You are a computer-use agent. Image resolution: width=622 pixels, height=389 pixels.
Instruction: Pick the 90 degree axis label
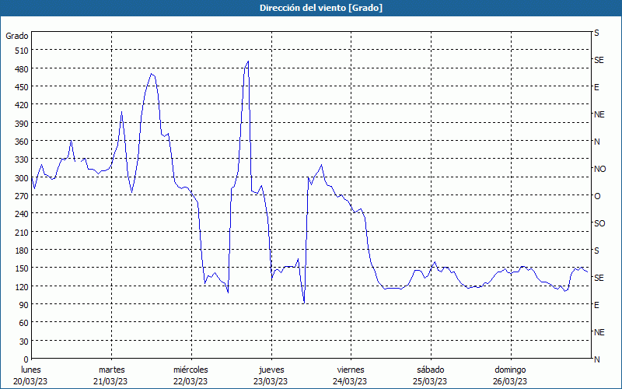point(24,305)
